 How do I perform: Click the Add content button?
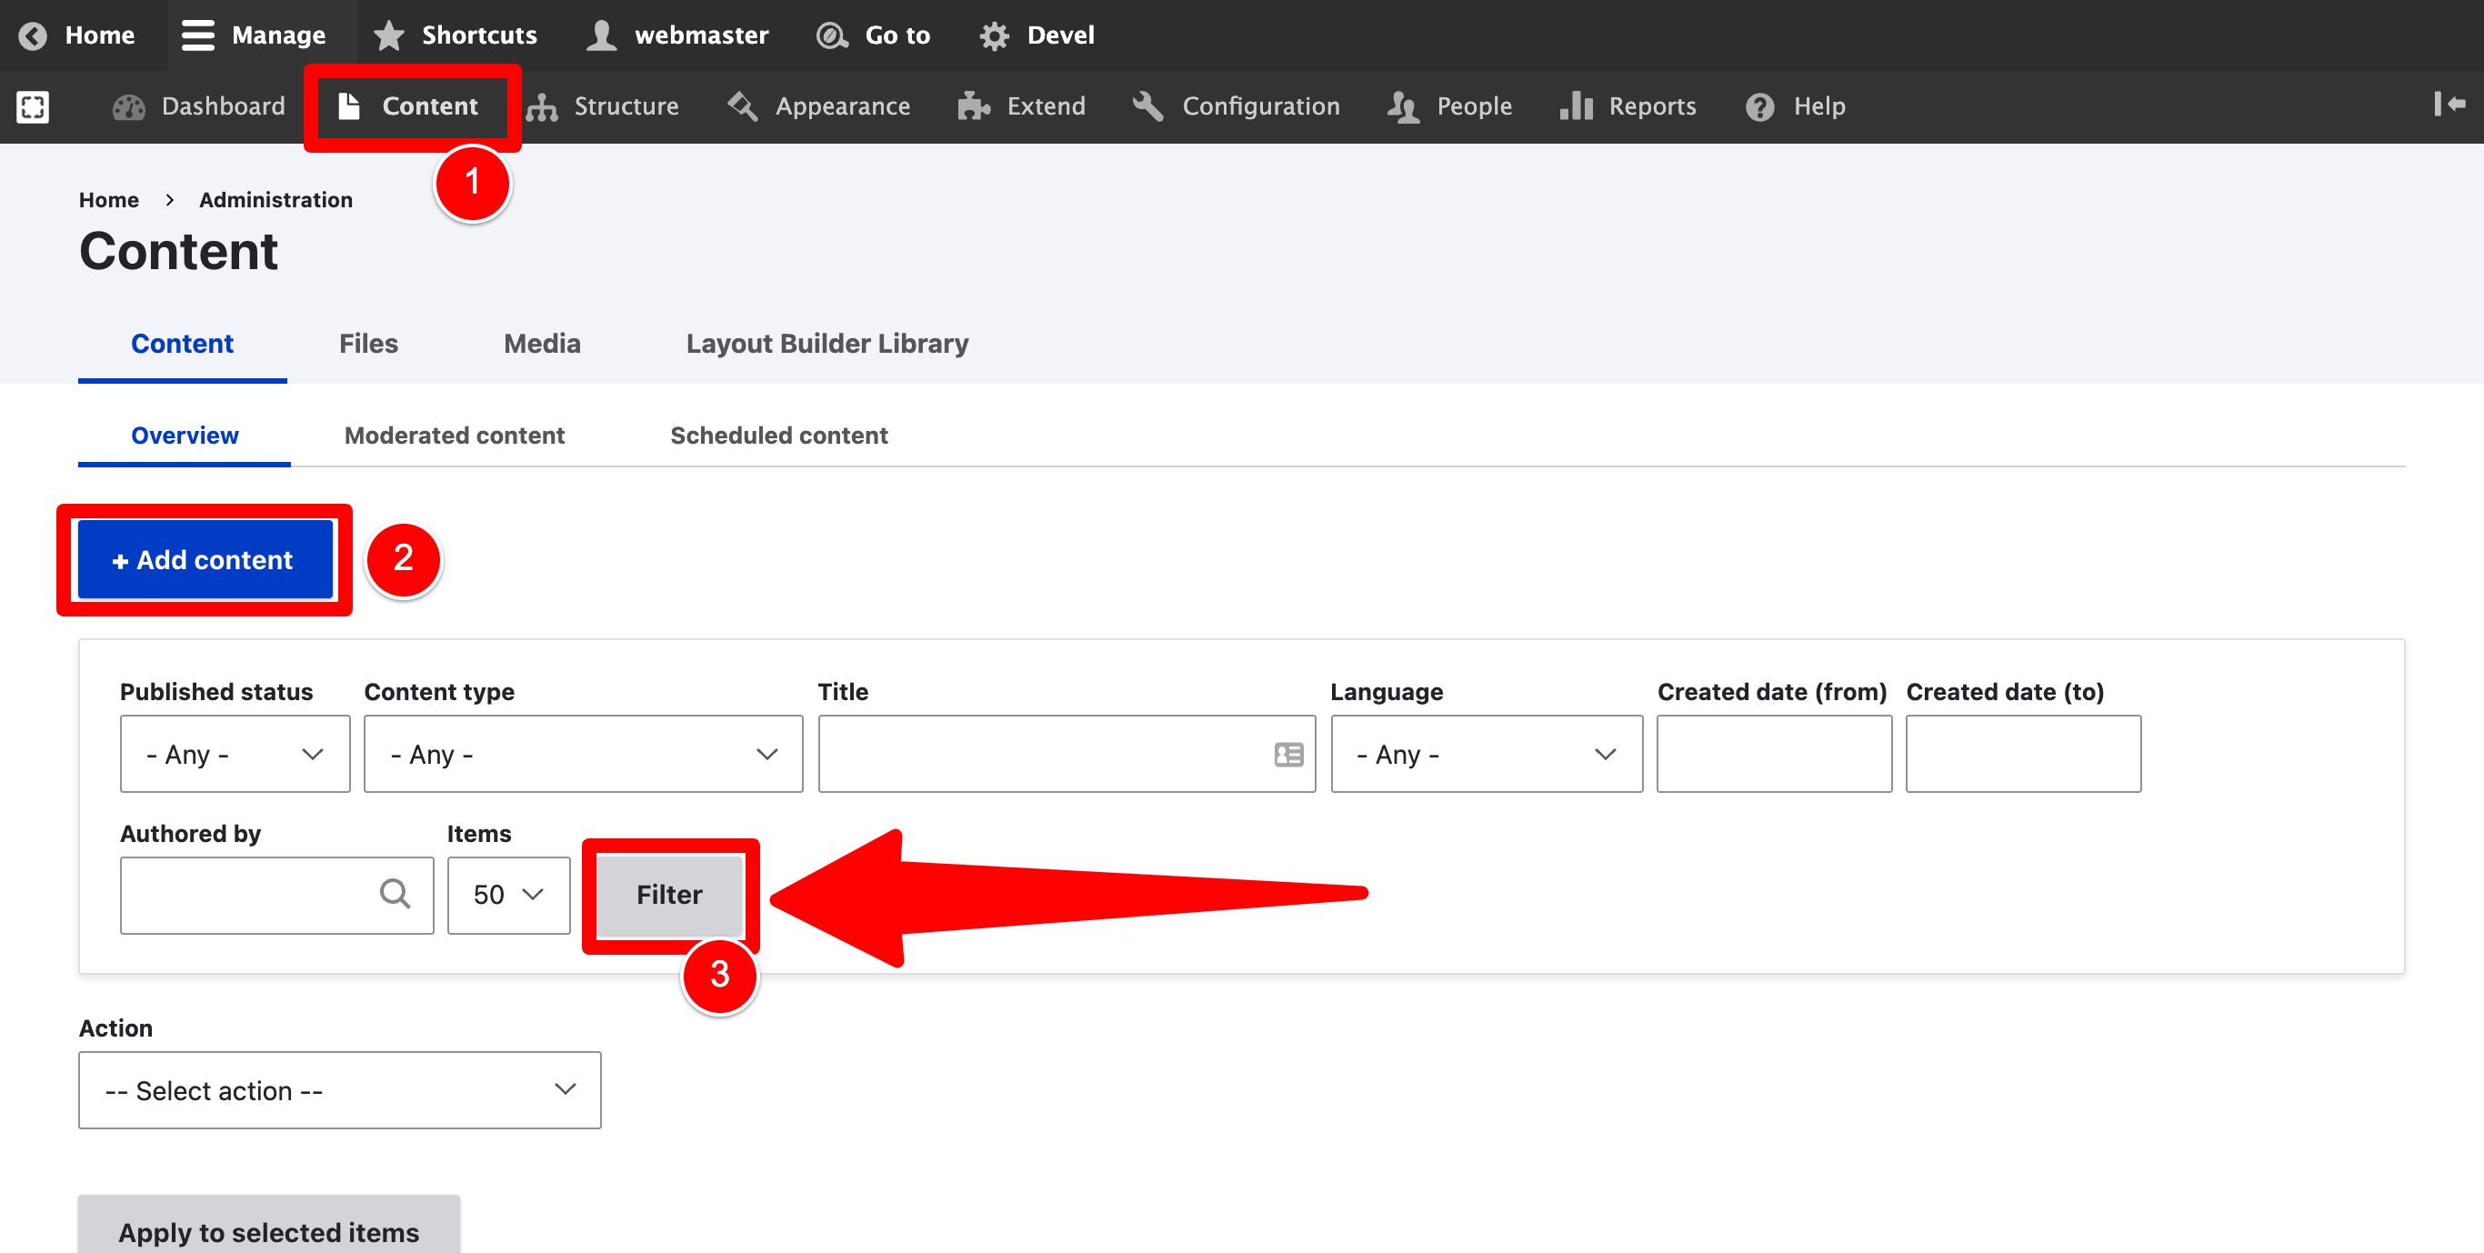[205, 560]
